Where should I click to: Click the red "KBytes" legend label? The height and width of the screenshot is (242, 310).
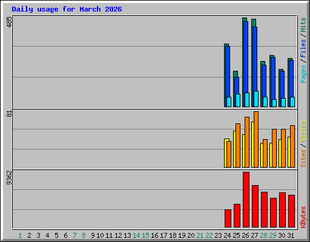(303, 217)
